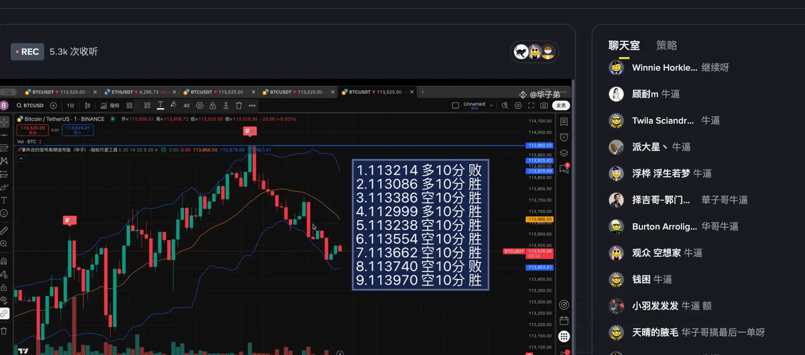Change the font size 40 value
The height and width of the screenshot is (355, 805).
pos(186,106)
